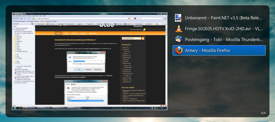The width and height of the screenshot is (275, 122).
Task: Open the Impressum blog navigation link
Action: [93, 33]
